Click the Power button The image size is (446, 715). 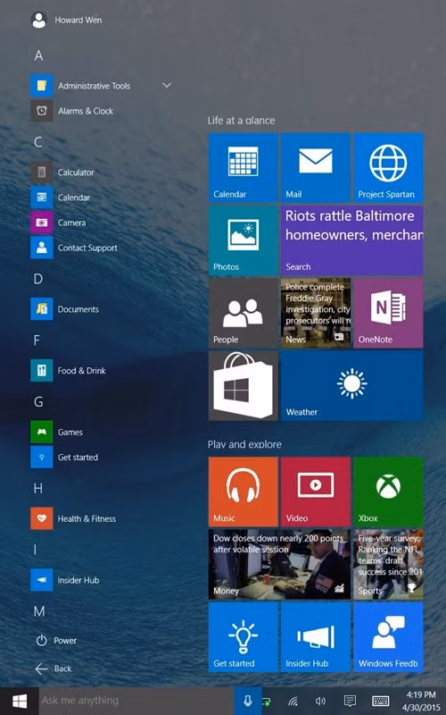[x=56, y=640]
